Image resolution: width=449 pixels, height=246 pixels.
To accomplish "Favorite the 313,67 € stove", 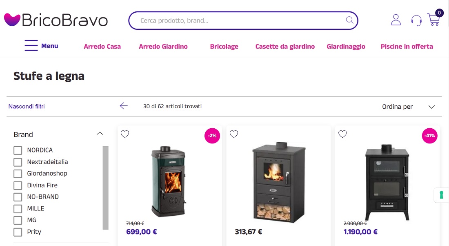I will coord(233,134).
